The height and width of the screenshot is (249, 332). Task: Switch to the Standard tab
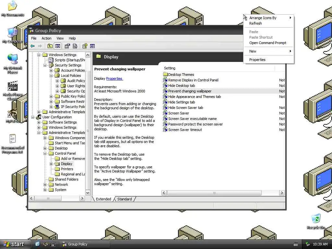coord(124,199)
